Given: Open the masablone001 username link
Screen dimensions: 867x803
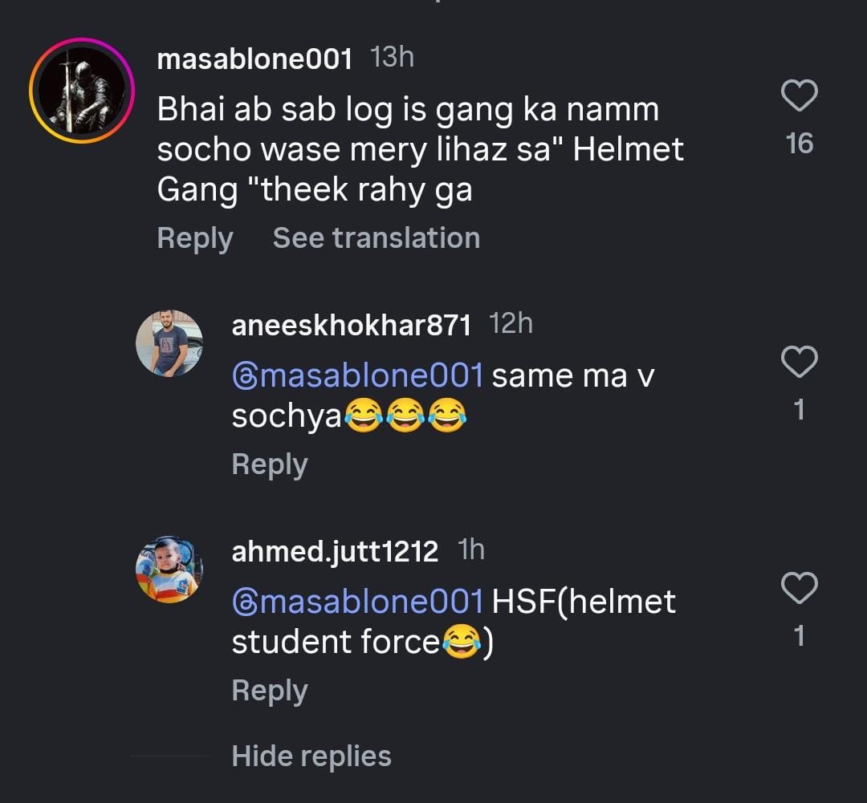Looking at the screenshot, I should click(254, 59).
